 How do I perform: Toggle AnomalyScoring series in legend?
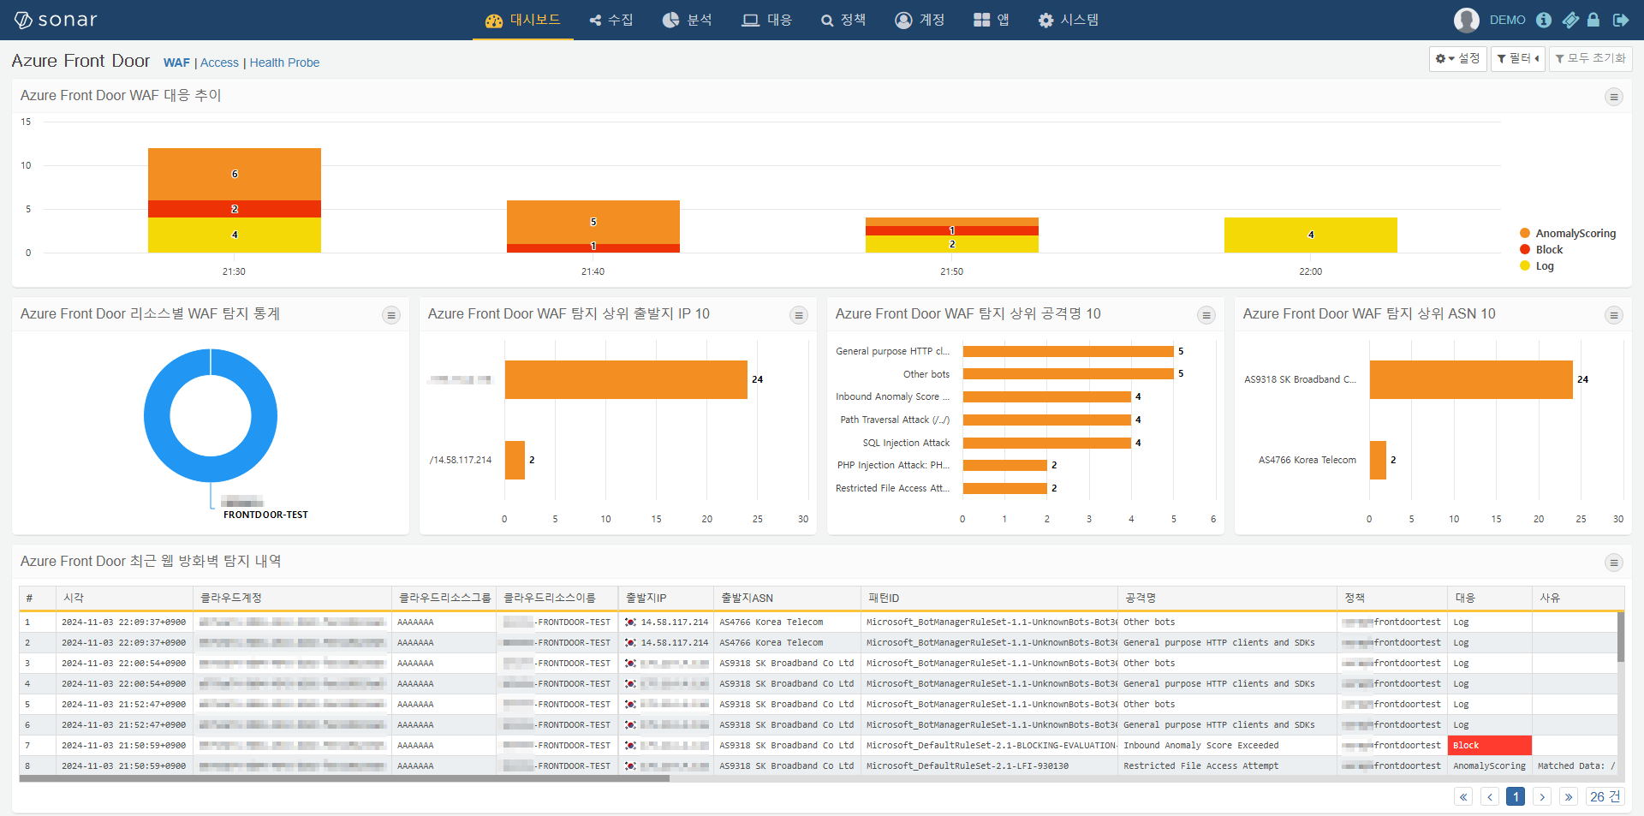click(1568, 233)
